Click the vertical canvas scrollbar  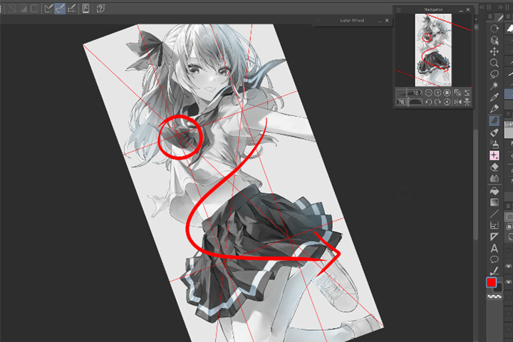pyautogui.click(x=476, y=185)
